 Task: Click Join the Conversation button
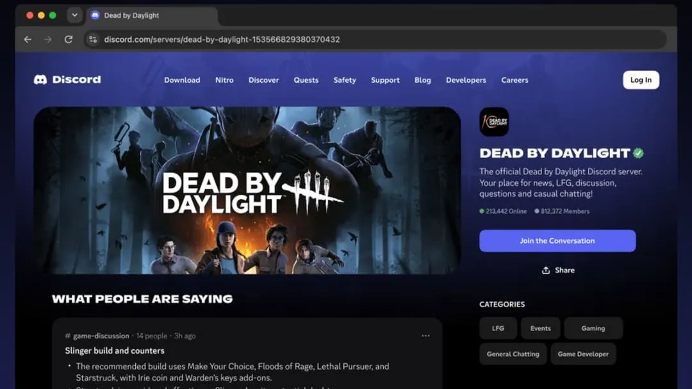point(557,240)
